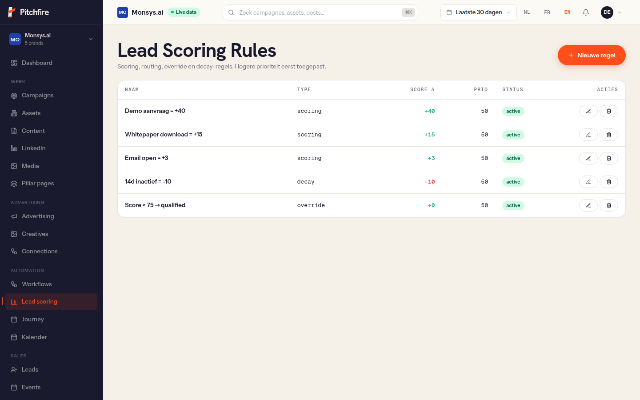Delete the 14d inactief rule

[x=609, y=182]
